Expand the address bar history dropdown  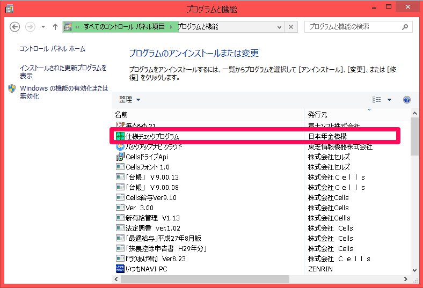pyautogui.click(x=279, y=27)
